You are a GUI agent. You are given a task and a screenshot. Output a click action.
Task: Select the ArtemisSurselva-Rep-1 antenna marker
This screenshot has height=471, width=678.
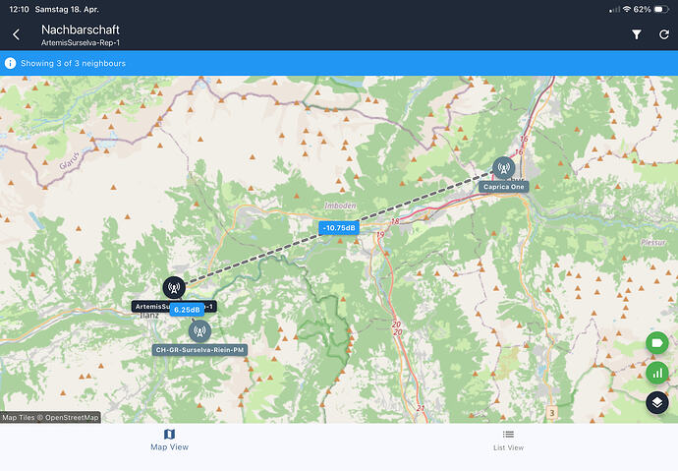tap(174, 288)
